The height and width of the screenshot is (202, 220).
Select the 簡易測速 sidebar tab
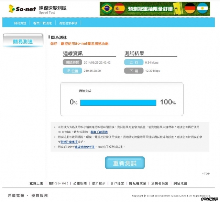point(23,40)
